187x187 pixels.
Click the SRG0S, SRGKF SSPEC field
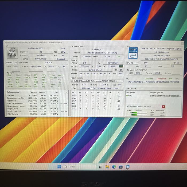tap(41, 59)
